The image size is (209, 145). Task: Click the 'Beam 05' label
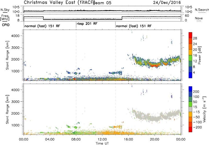tap(102, 3)
